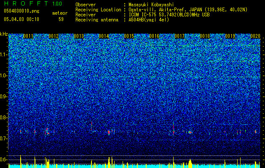Click the HROFFT 1.0.0 title text
Screen dimensions: 265x168
[x=33, y=3]
